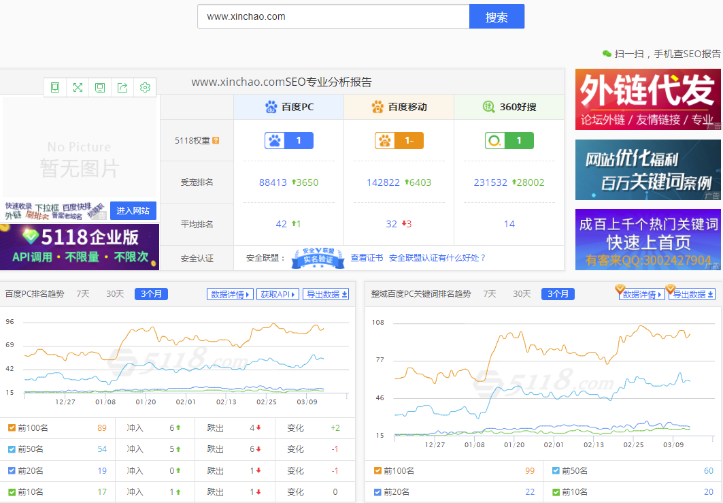Open the 获取API dropdown
Image resolution: width=723 pixels, height=503 pixels.
click(x=278, y=293)
